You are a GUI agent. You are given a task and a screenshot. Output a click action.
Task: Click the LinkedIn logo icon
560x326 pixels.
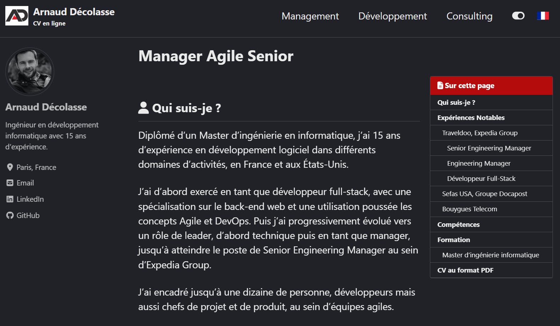coord(10,199)
